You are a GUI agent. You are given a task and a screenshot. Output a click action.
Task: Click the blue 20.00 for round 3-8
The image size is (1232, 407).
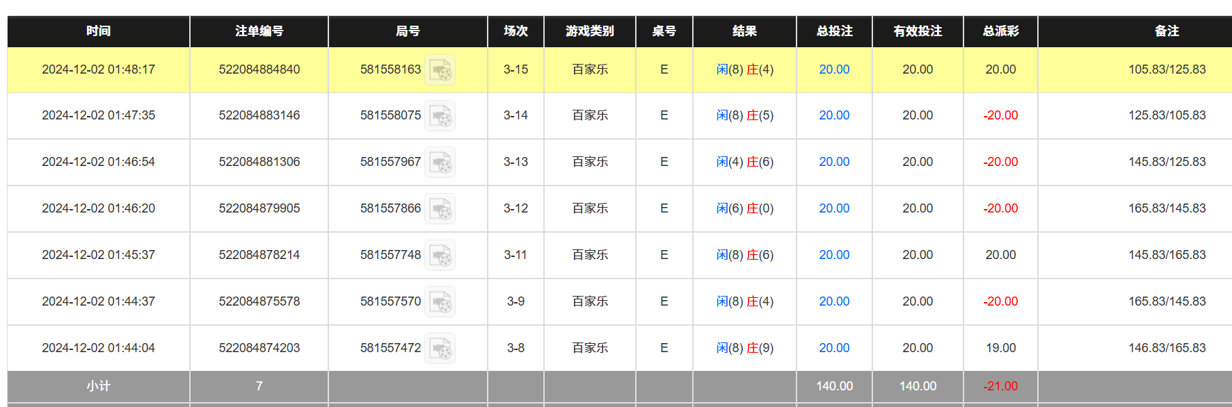click(x=833, y=347)
